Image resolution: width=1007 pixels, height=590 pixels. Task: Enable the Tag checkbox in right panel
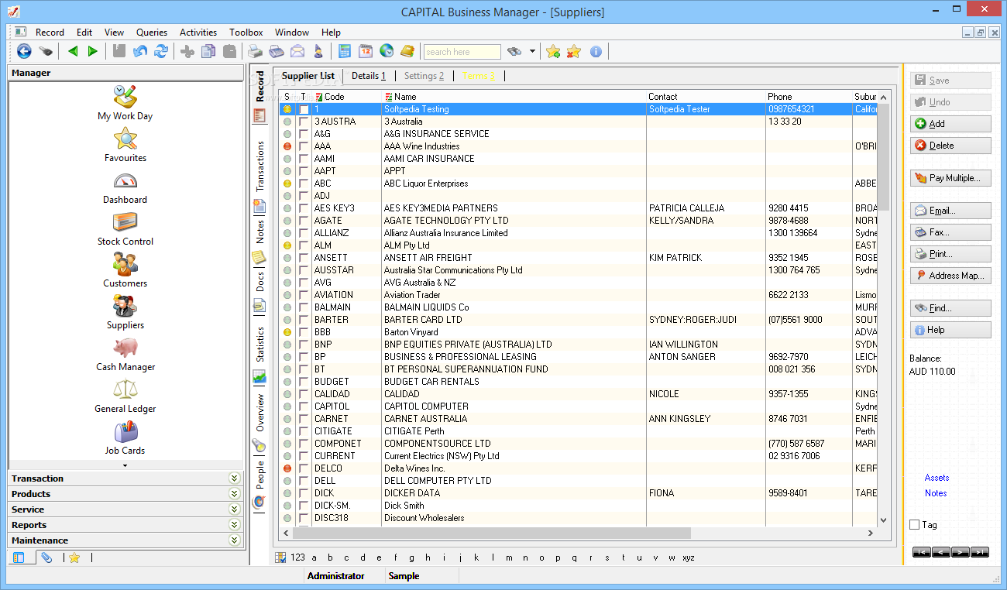(915, 525)
